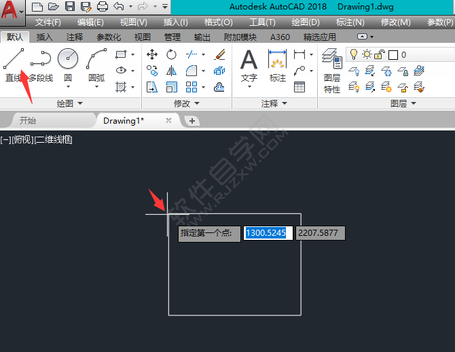Select the Copy tool icon
The width and height of the screenshot is (455, 352).
click(152, 71)
